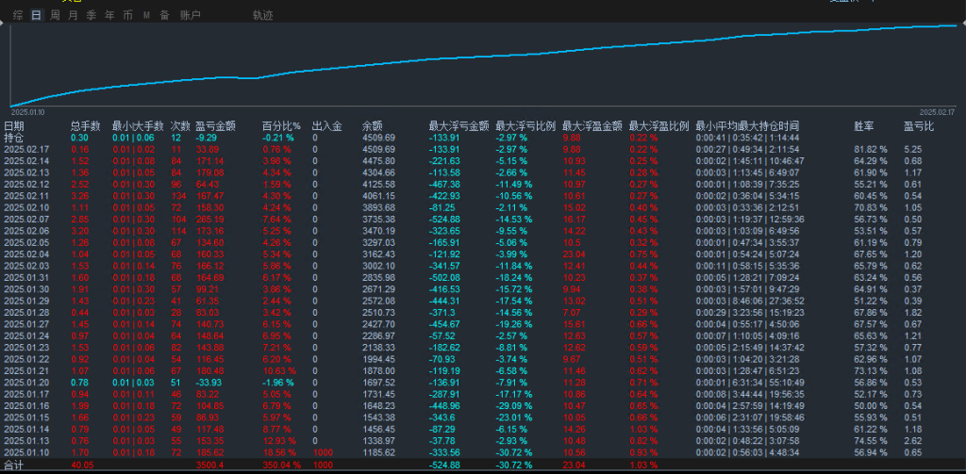Switch to the 币 (currency) tab
Viewport: 966px width, 474px height.
(127, 15)
